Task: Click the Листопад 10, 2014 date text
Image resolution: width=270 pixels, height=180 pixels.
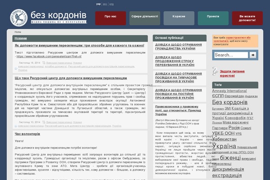Action: point(29,122)
